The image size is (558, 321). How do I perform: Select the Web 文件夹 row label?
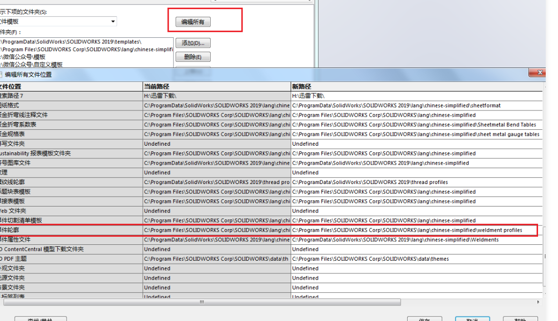click(71, 211)
